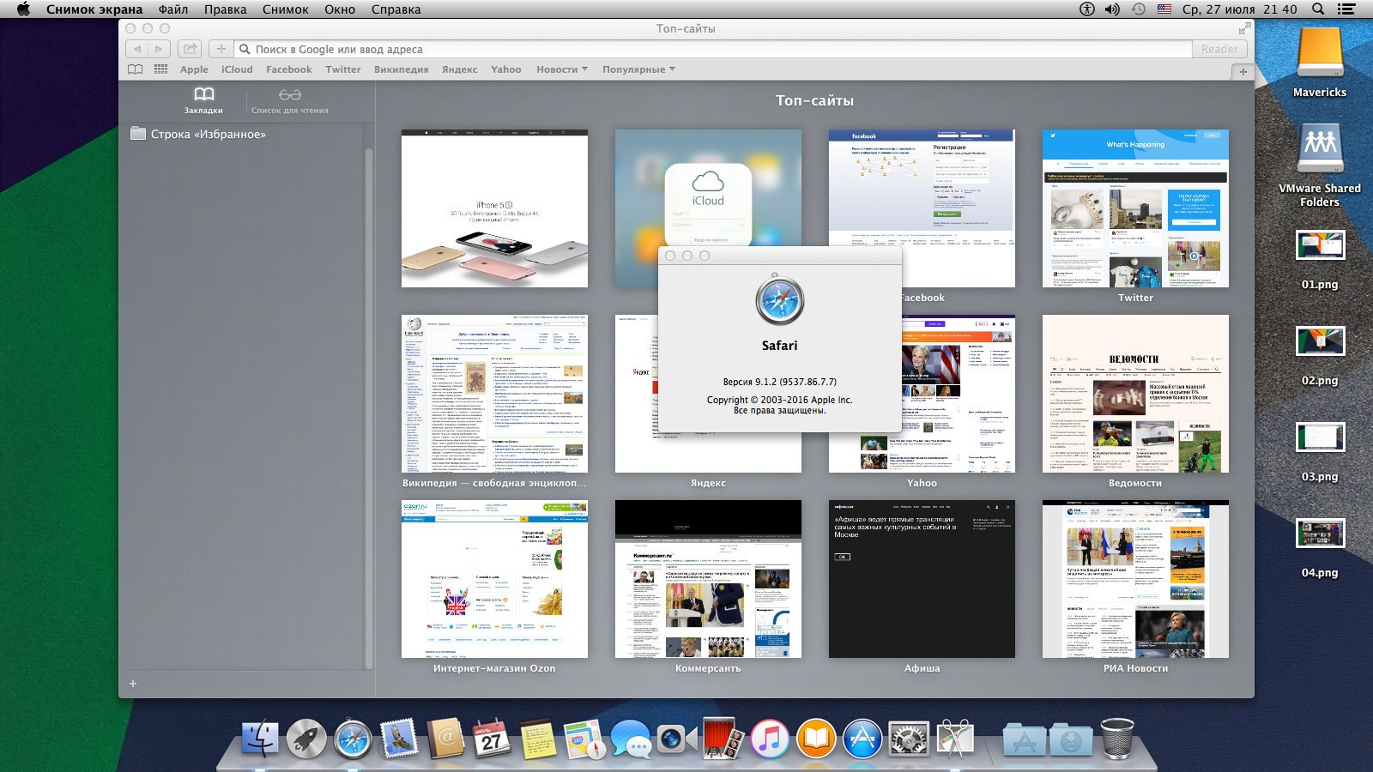Open the Википедия Top Sites thumbnail
This screenshot has width=1373, height=772.
tap(494, 394)
